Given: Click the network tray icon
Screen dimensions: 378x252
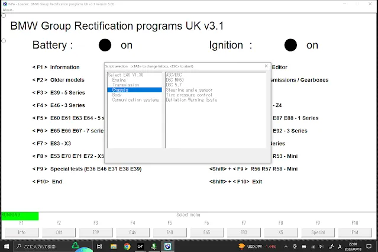Looking at the screenshot, I should 313,247.
